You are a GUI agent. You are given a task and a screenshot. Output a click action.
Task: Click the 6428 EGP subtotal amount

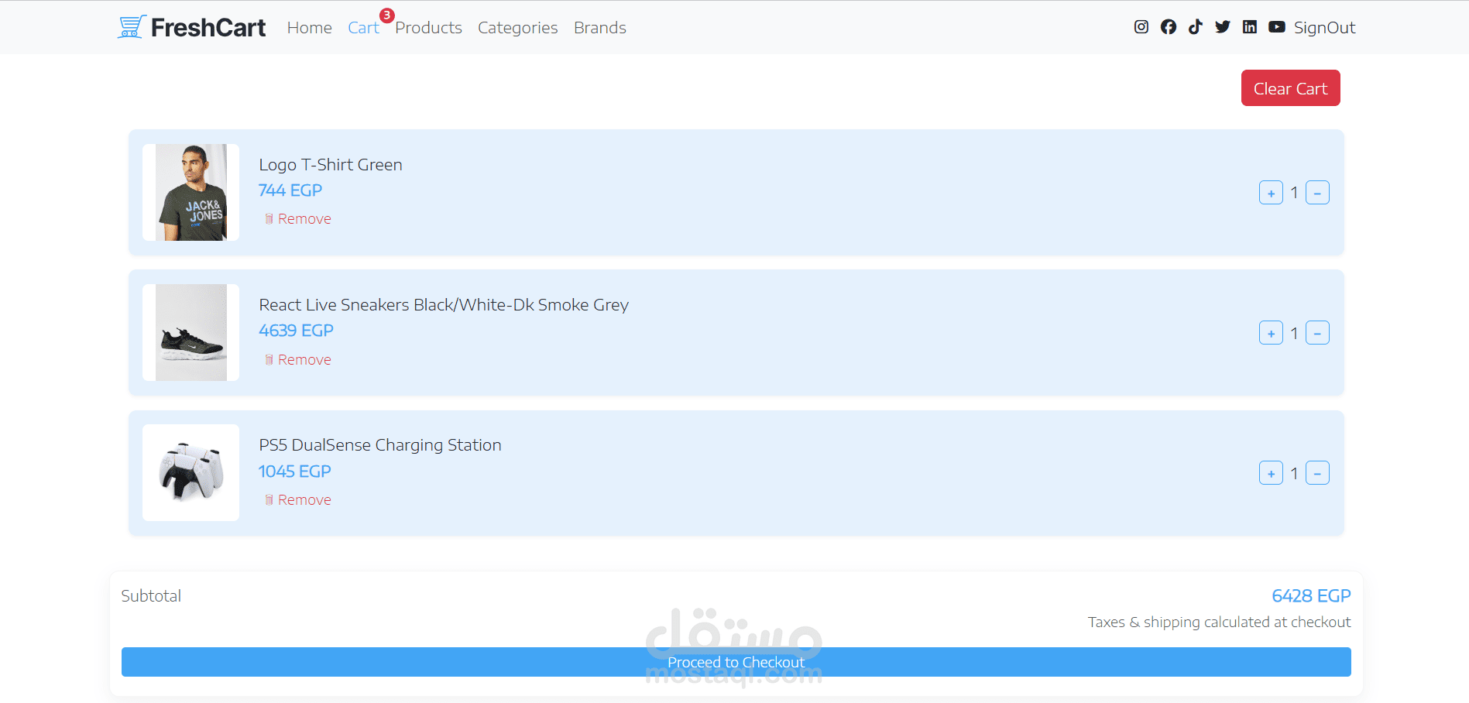click(1311, 596)
